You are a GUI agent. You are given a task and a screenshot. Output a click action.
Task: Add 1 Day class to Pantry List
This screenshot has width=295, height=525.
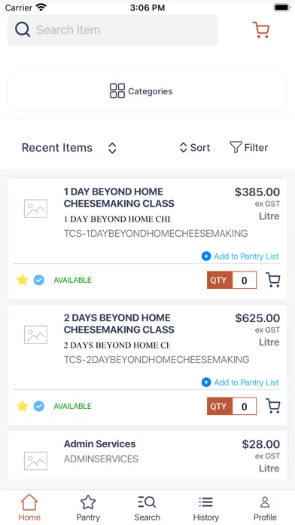click(240, 256)
